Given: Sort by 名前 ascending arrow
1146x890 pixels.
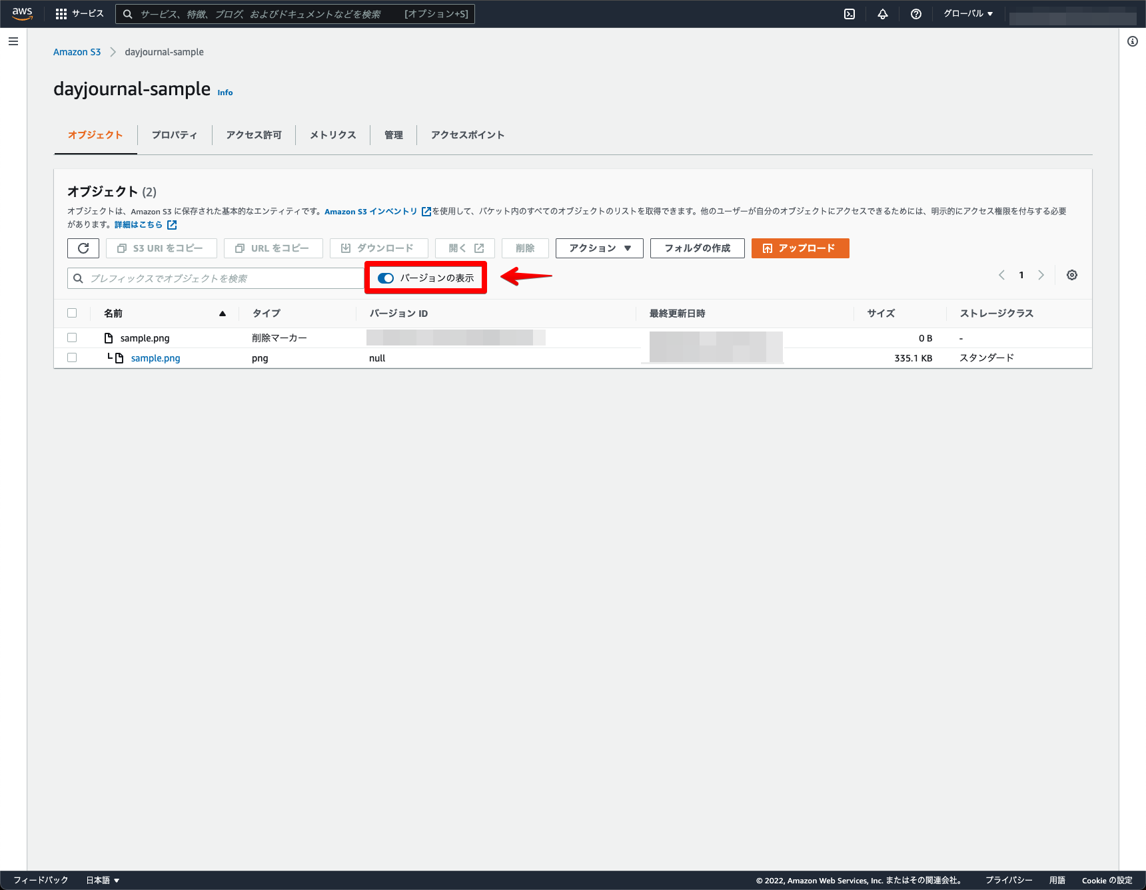Looking at the screenshot, I should [x=223, y=314].
